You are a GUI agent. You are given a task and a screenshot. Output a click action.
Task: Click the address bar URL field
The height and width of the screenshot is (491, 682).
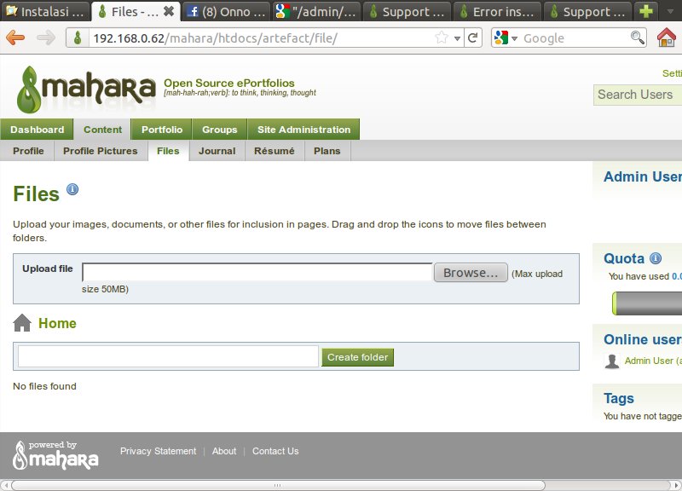click(x=261, y=38)
